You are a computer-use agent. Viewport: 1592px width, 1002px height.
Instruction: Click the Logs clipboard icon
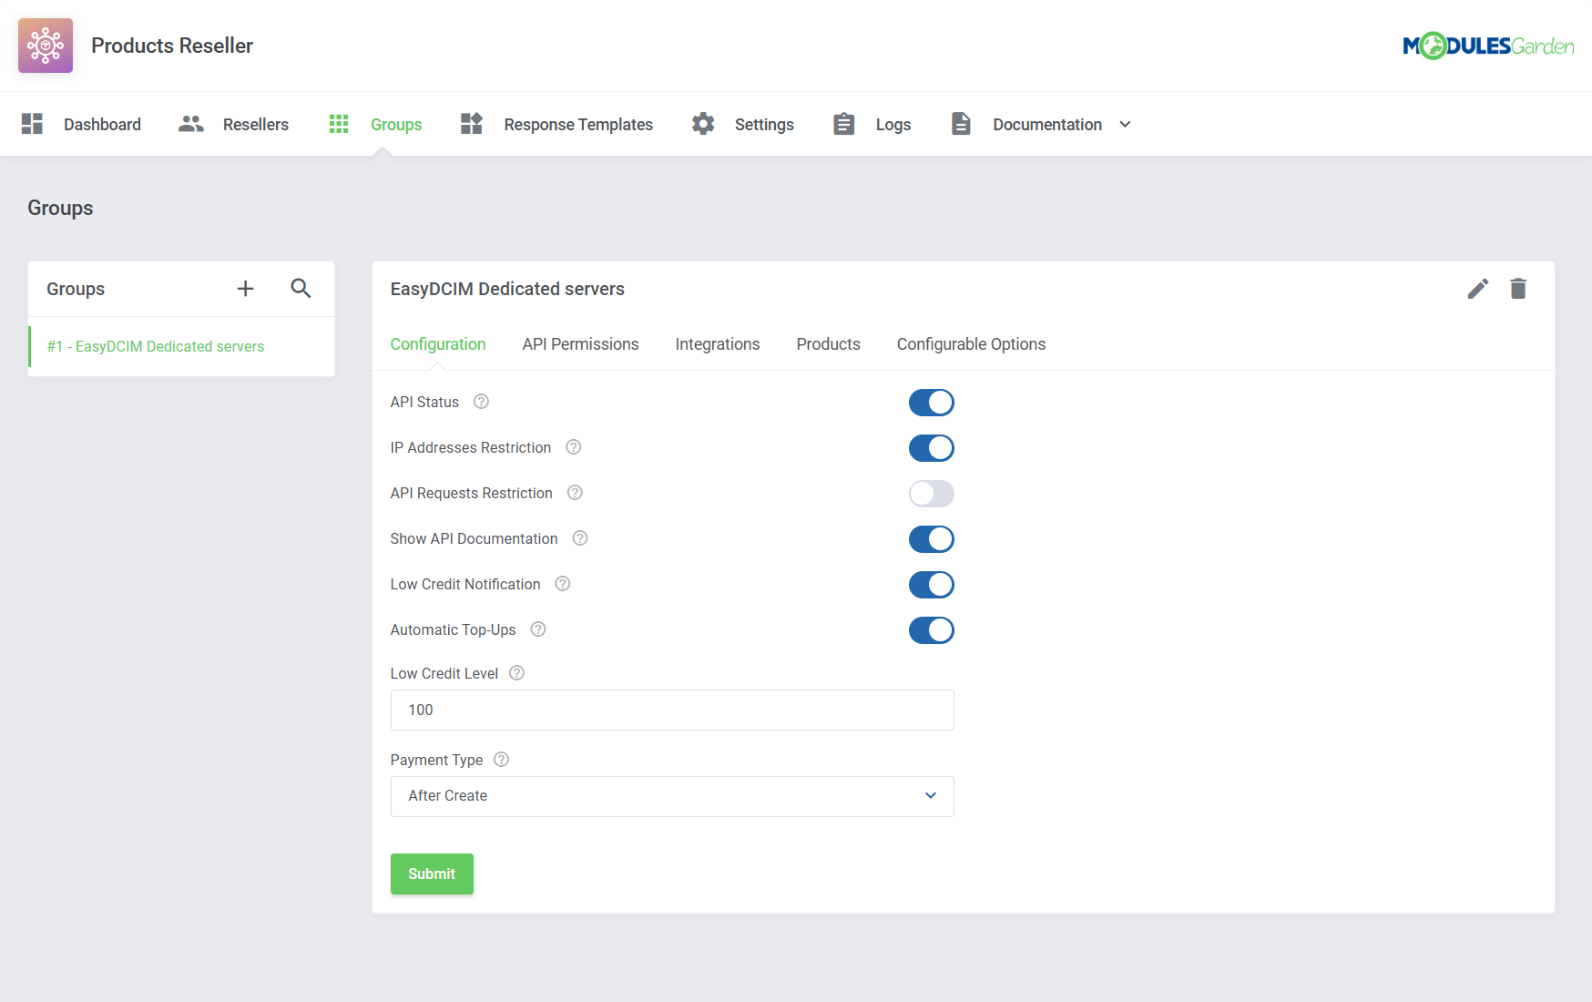point(844,124)
